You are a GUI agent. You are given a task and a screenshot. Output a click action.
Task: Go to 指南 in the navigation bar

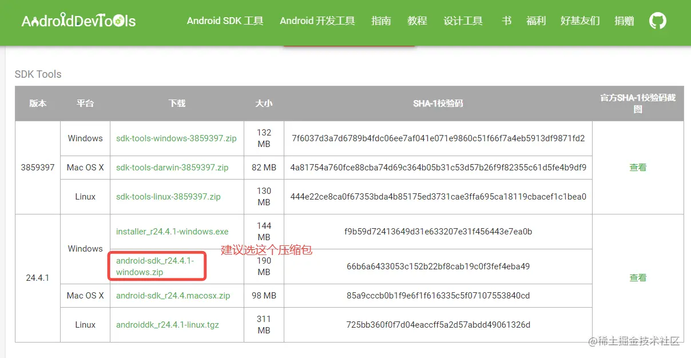[x=381, y=21]
